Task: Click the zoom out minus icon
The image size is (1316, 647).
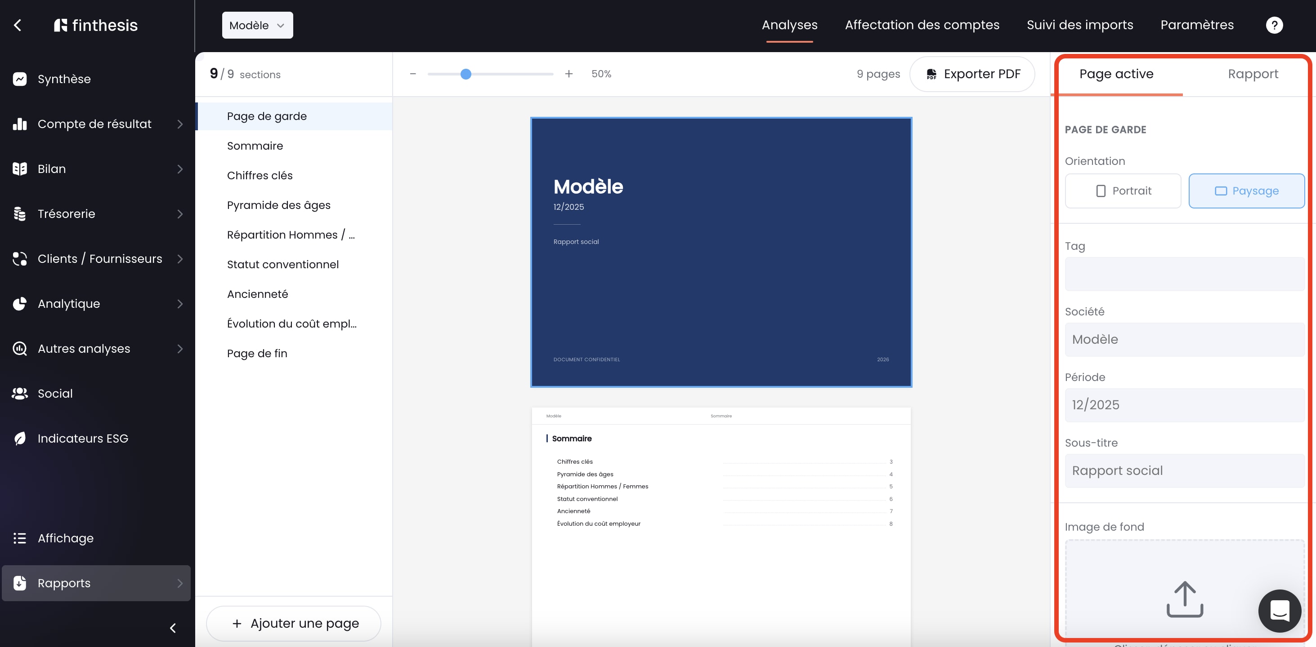Action: (x=413, y=74)
